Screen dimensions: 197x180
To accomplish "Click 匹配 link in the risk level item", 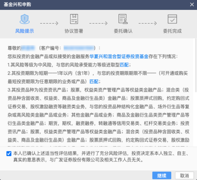I will [x=124, y=65].
